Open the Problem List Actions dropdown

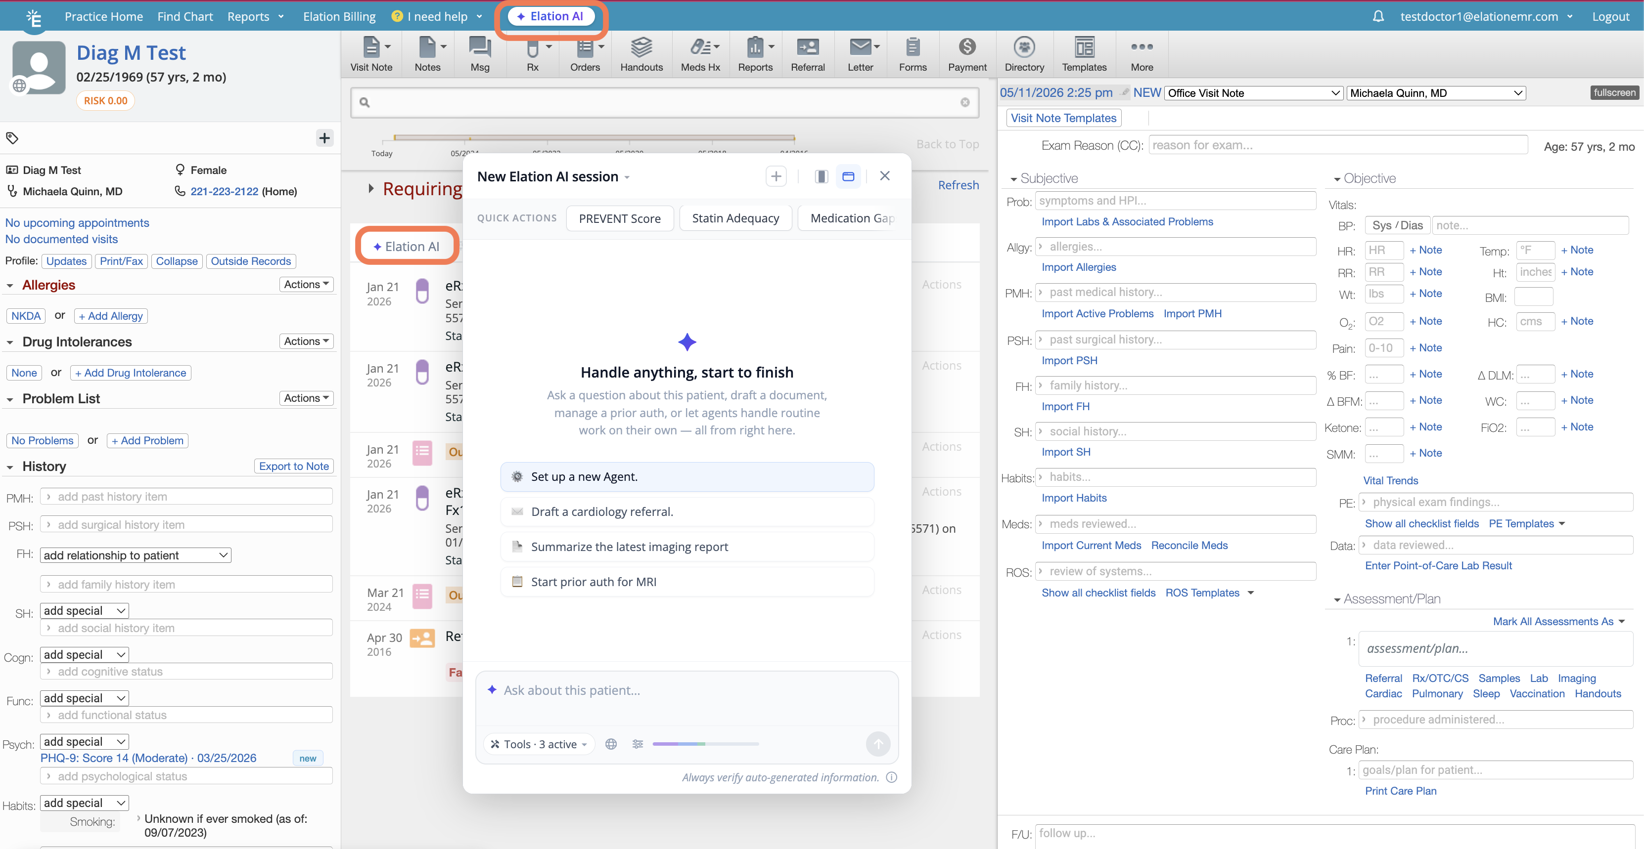306,398
